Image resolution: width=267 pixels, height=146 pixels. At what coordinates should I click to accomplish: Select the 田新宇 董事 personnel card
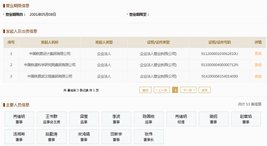pos(116,137)
